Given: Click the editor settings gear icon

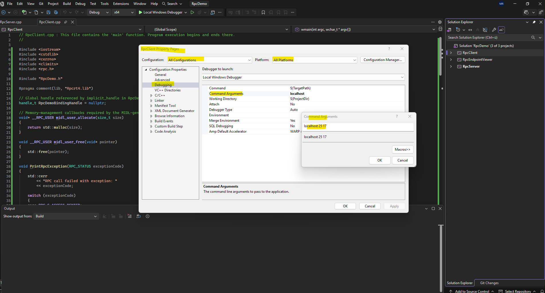Looking at the screenshot, I should [x=440, y=22].
